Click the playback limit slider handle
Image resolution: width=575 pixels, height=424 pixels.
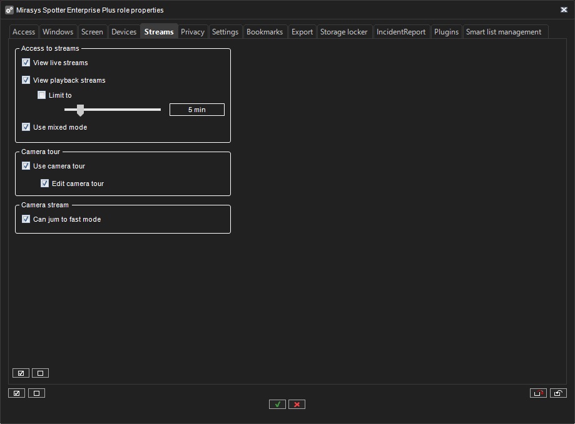click(80, 110)
